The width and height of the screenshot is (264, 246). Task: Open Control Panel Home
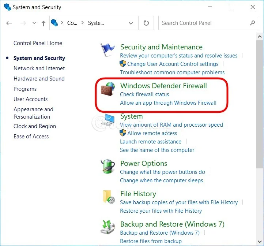point(38,43)
